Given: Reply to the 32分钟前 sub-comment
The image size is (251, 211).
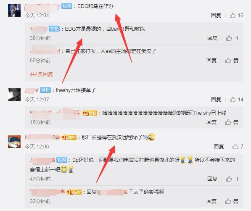Looking at the screenshot, I should coord(211,201).
